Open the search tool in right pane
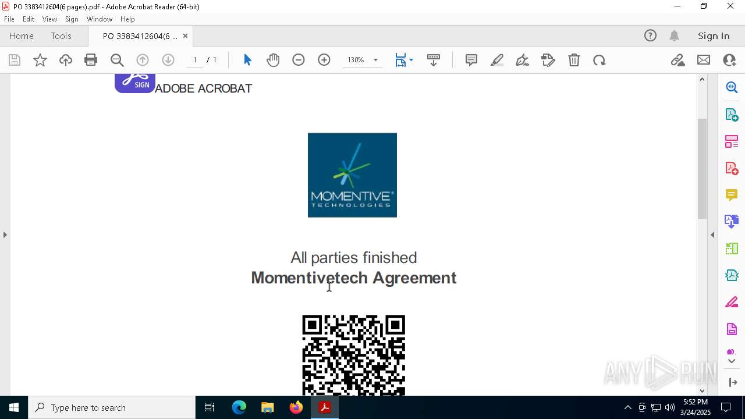The width and height of the screenshot is (745, 419). tap(732, 87)
